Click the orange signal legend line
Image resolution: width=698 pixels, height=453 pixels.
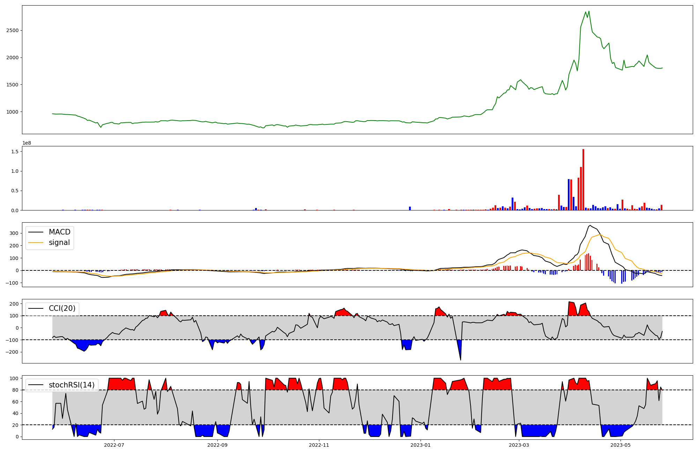coord(36,243)
